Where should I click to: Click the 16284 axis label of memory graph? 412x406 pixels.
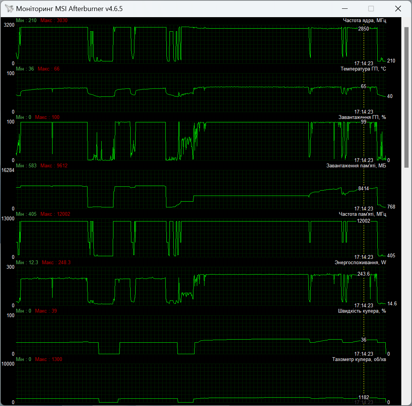tap(8, 170)
